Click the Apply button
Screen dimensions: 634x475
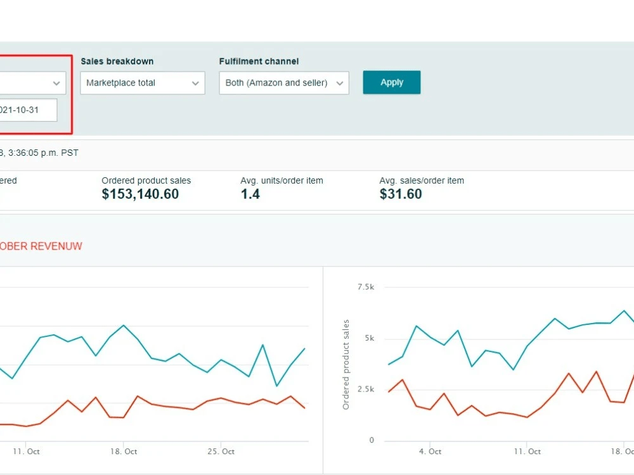click(391, 82)
